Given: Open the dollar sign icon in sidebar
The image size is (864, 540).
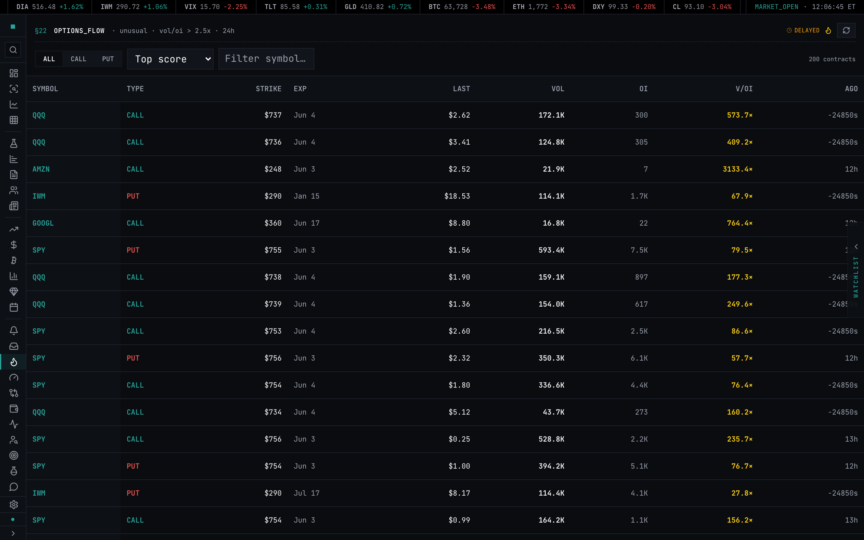Looking at the screenshot, I should (x=13, y=244).
